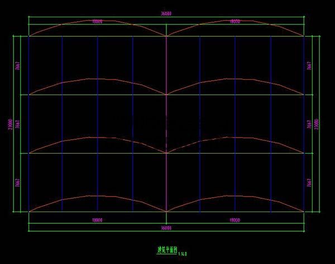Screen dimensions: 335x264
Task: Pick the bottom-left 18000 dimension label
Action: coord(97,220)
